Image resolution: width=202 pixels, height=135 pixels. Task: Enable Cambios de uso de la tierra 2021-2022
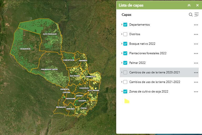(125, 82)
